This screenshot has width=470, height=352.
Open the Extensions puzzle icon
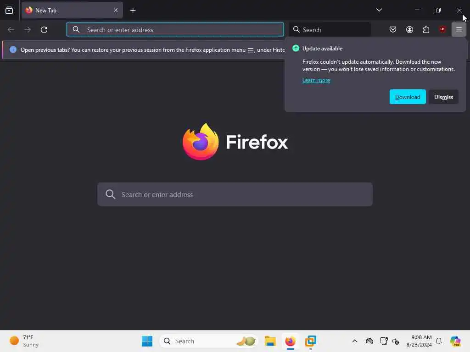pos(426,29)
